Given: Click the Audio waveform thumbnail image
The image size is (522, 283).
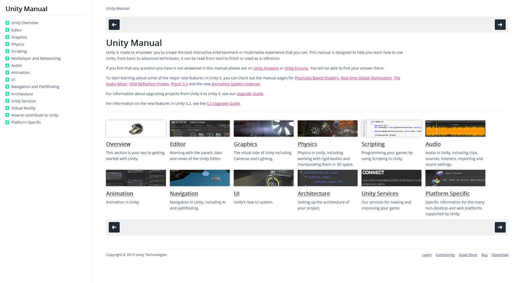Looking at the screenshot, I should tap(455, 129).
